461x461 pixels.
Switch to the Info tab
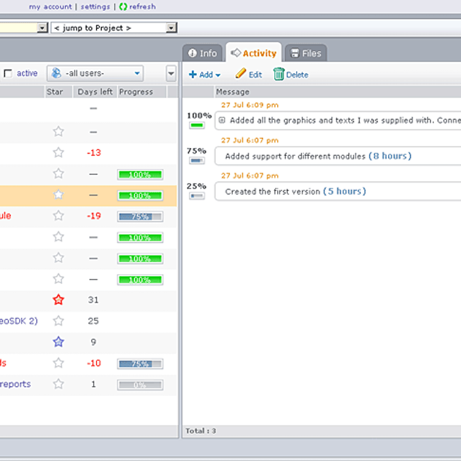pyautogui.click(x=202, y=53)
